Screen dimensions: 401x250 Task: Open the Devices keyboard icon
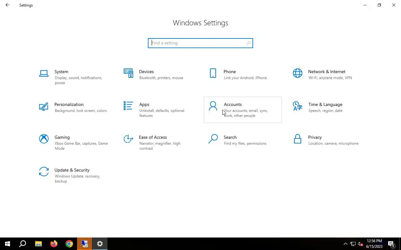[x=128, y=73]
